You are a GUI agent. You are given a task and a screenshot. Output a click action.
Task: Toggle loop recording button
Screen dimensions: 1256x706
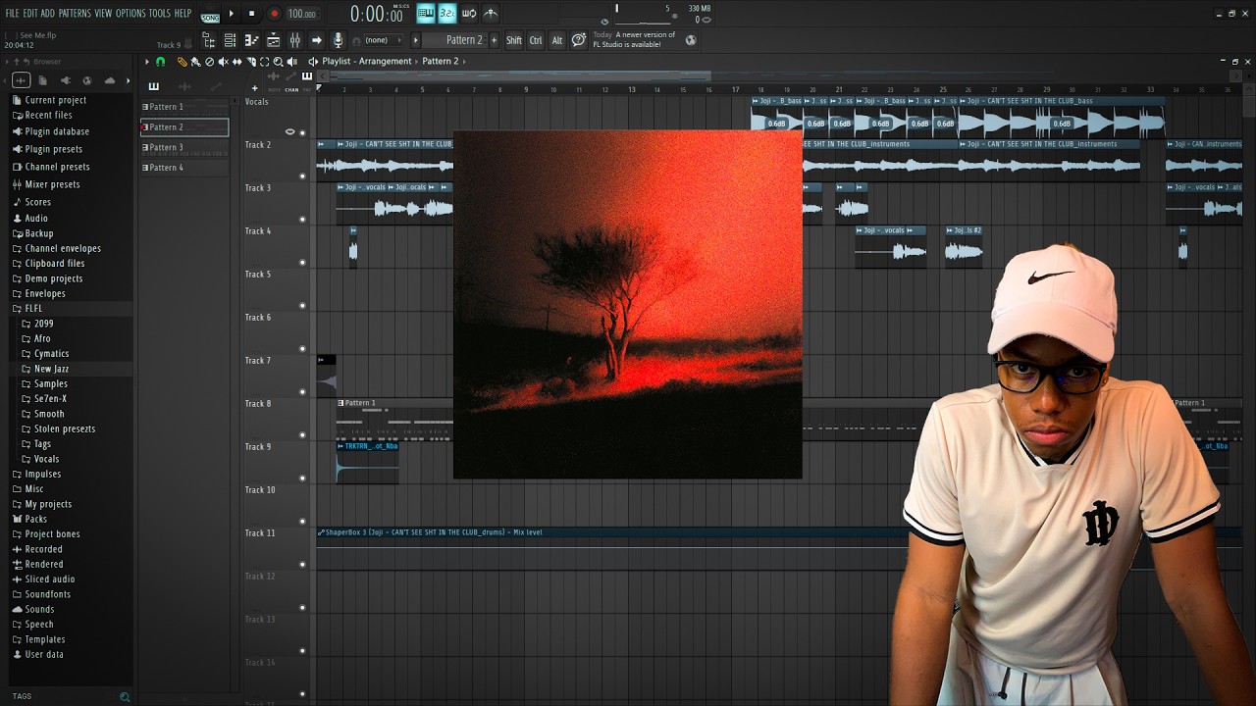click(x=469, y=13)
